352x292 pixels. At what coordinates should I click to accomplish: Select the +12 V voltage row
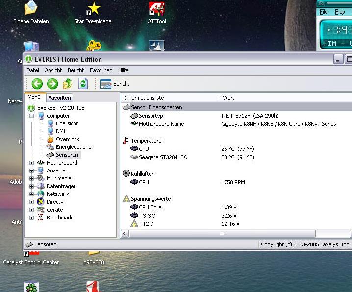coord(236,224)
